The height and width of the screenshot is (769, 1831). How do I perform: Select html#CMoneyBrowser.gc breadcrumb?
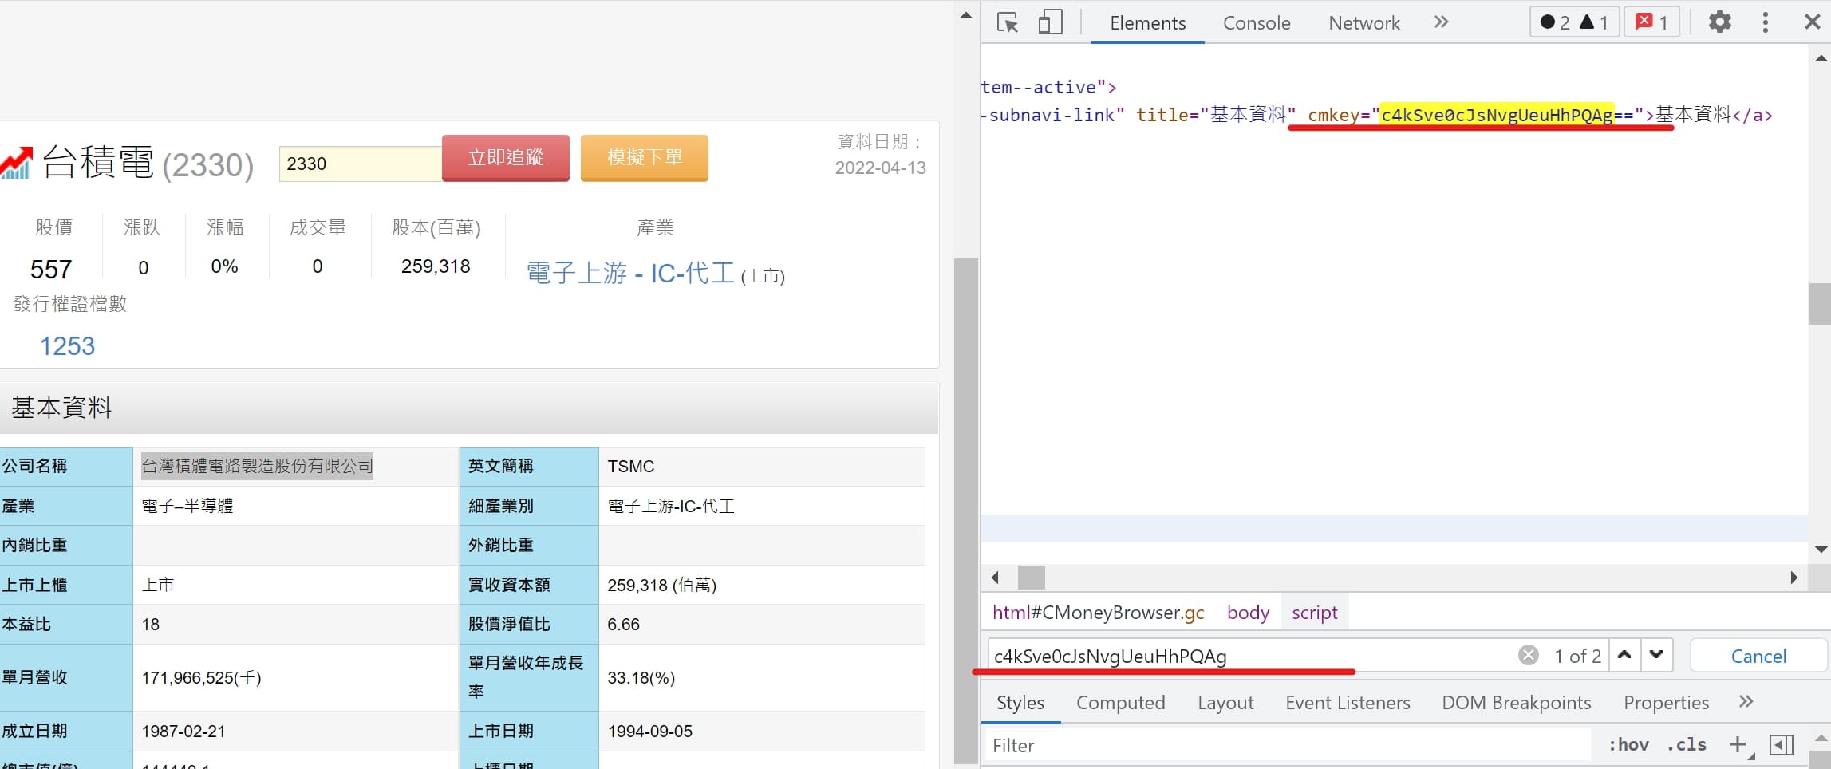1098,613
